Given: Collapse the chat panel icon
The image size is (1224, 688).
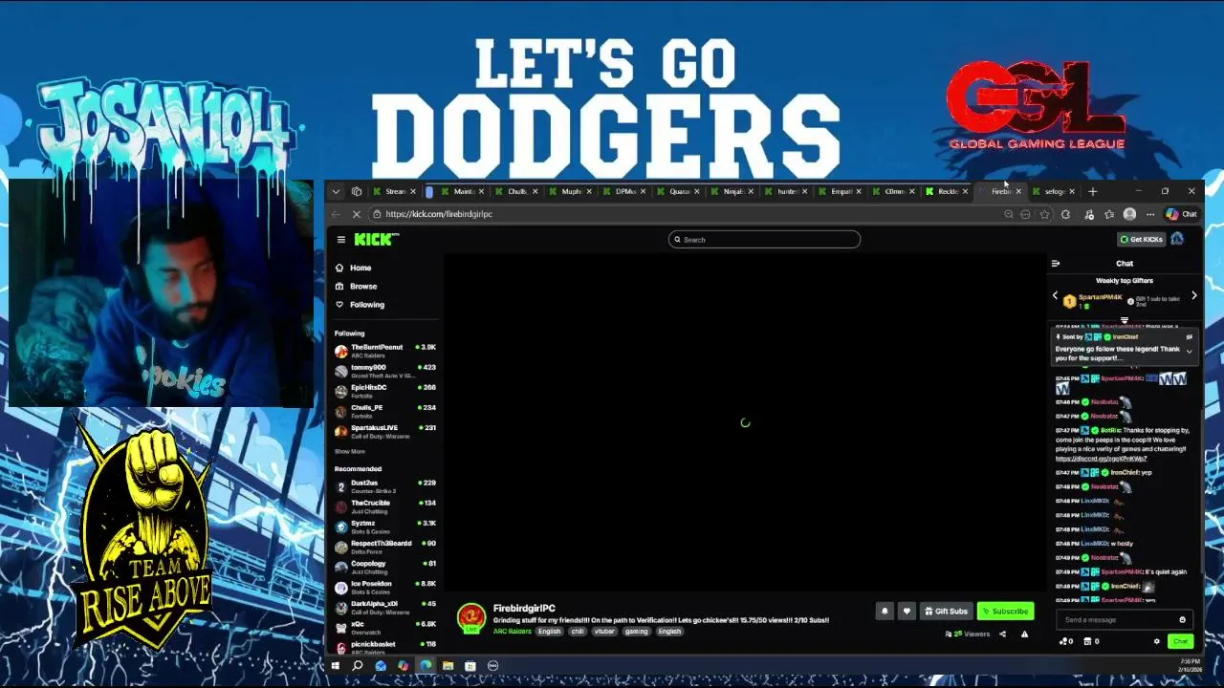Looking at the screenshot, I should 1056,264.
